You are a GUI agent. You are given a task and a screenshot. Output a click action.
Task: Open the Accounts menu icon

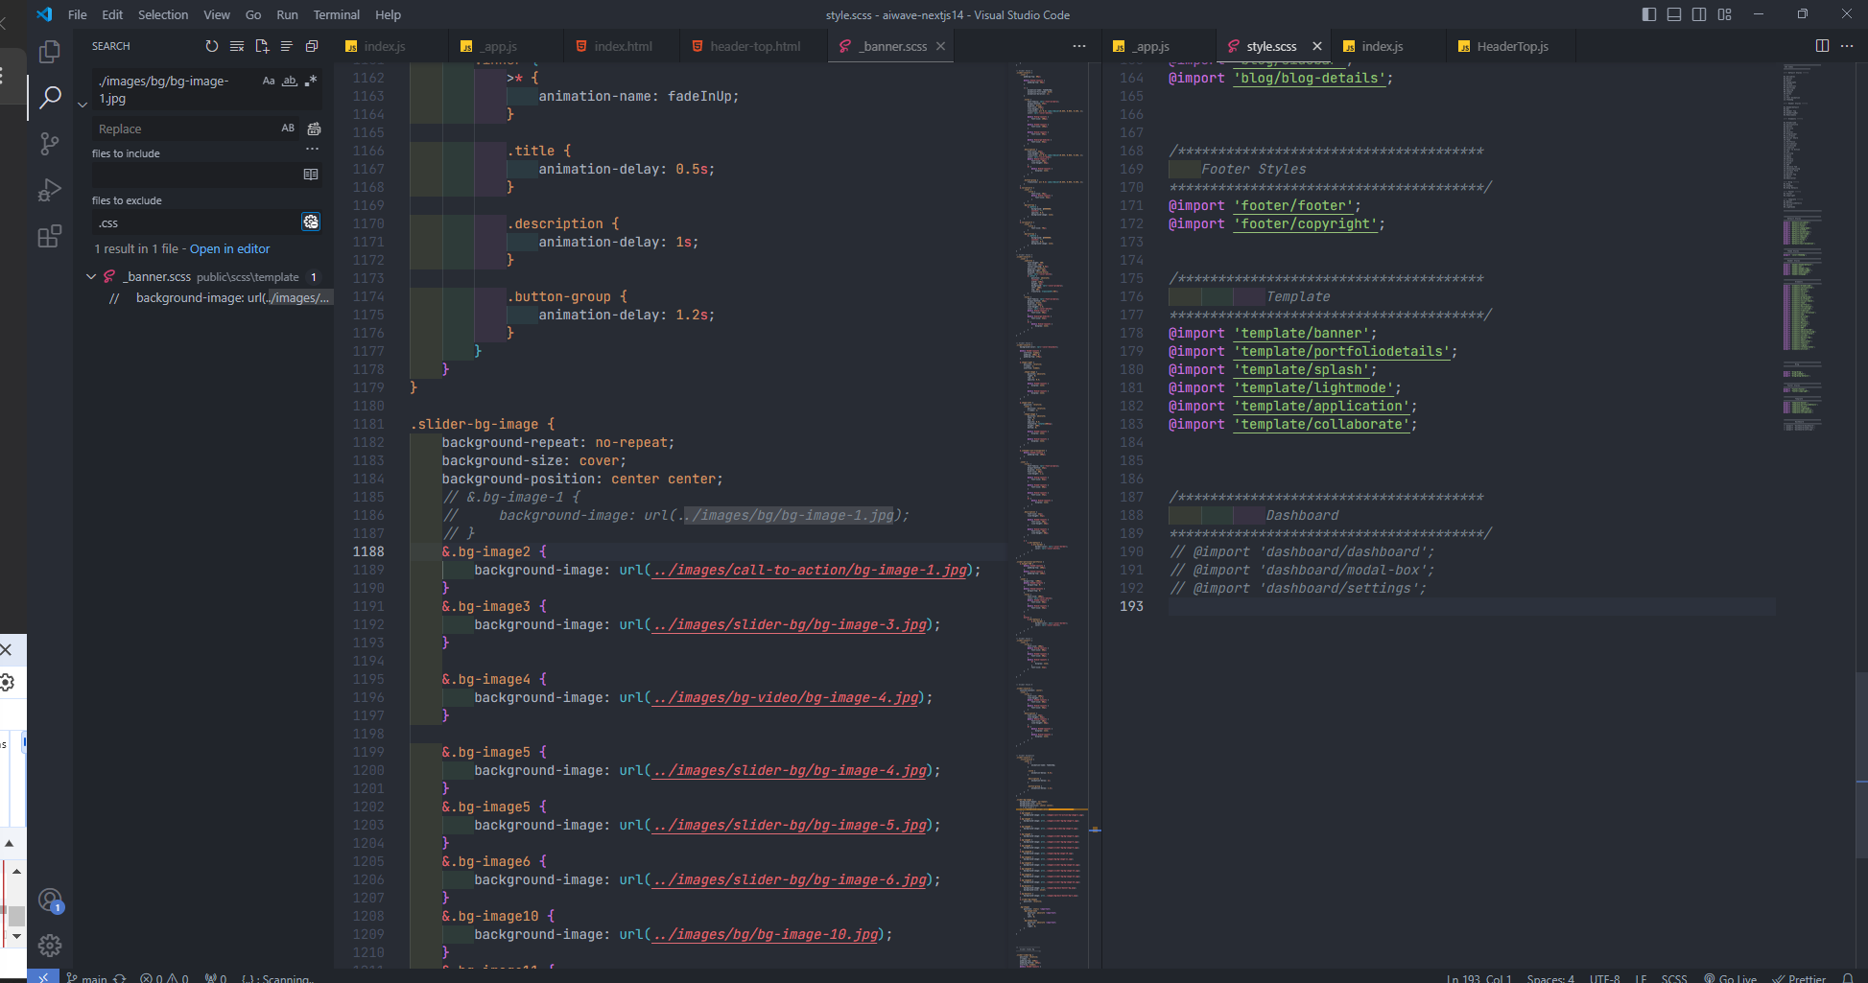(50, 901)
